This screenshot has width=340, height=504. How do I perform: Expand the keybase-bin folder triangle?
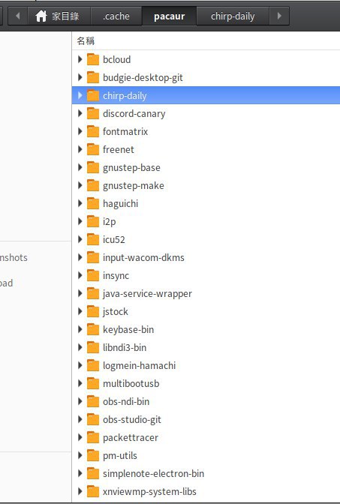(x=80, y=329)
